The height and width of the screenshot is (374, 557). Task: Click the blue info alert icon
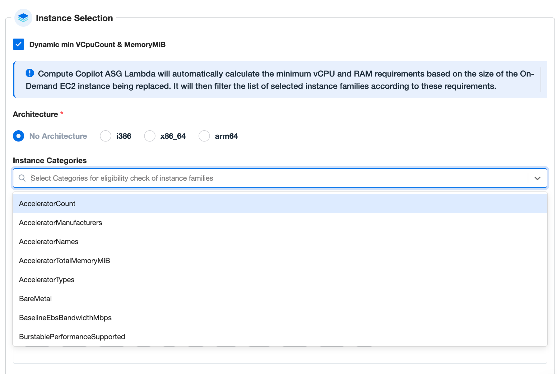click(x=30, y=73)
